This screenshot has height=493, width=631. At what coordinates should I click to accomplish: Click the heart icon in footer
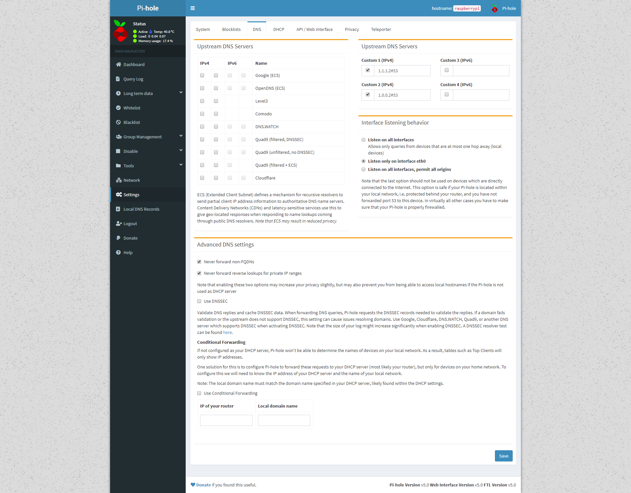[193, 485]
